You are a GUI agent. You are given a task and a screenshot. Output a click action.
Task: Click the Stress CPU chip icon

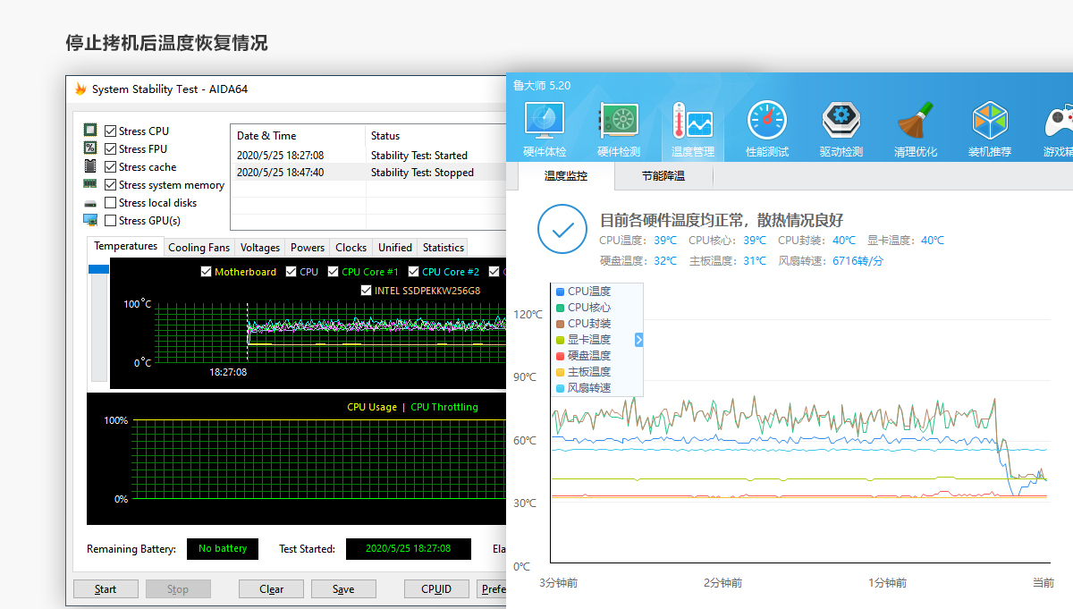point(90,131)
